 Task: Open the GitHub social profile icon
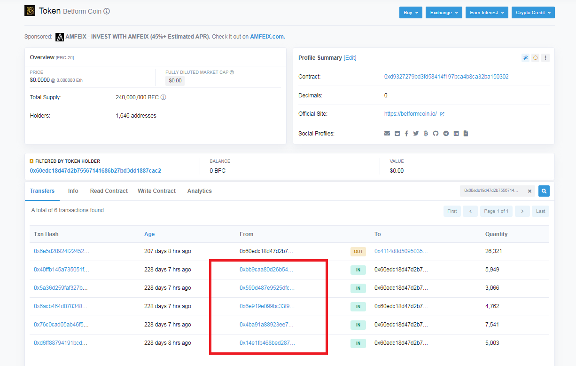coord(436,134)
